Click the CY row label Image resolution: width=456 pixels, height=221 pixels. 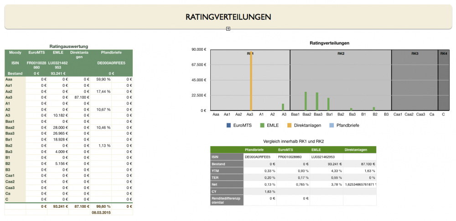pos(227,191)
